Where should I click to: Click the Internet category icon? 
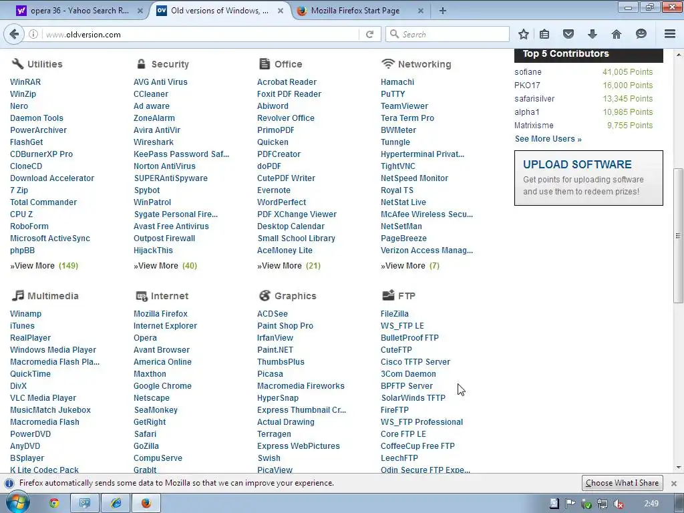point(142,296)
